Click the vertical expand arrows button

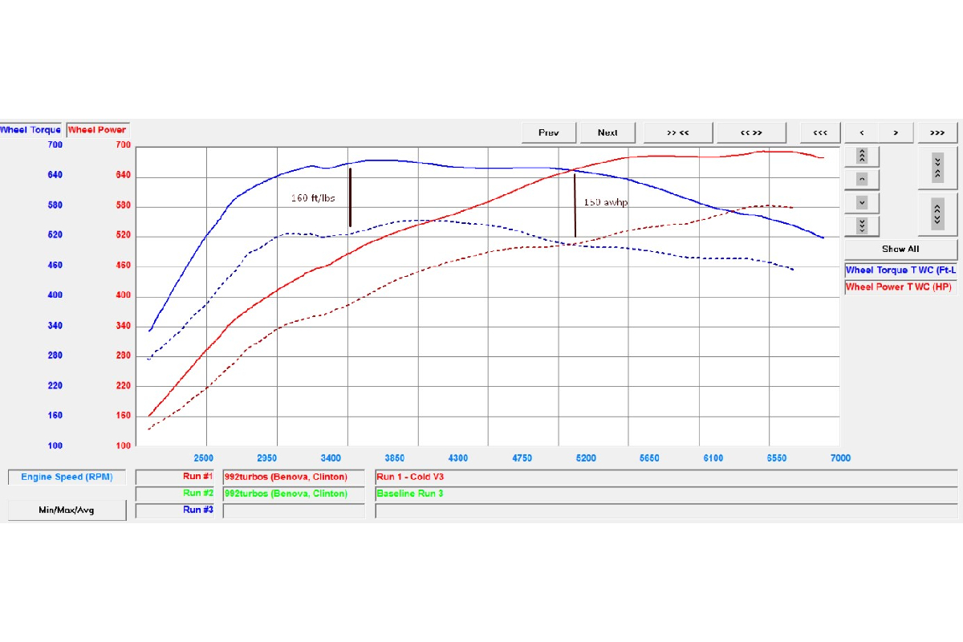click(937, 213)
